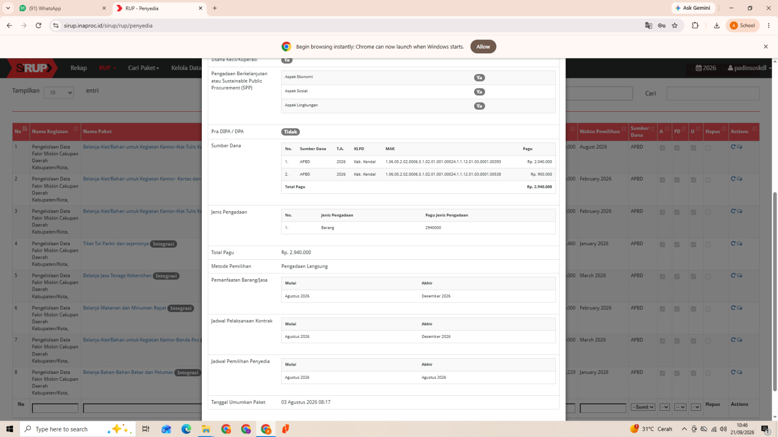Toggle the A checkbox in row 2
Image resolution: width=778 pixels, height=437 pixels.
pyautogui.click(x=662, y=180)
